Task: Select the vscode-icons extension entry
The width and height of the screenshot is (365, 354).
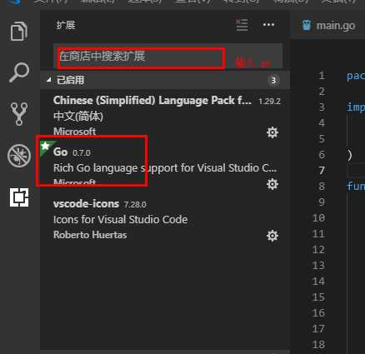Action: [165, 219]
